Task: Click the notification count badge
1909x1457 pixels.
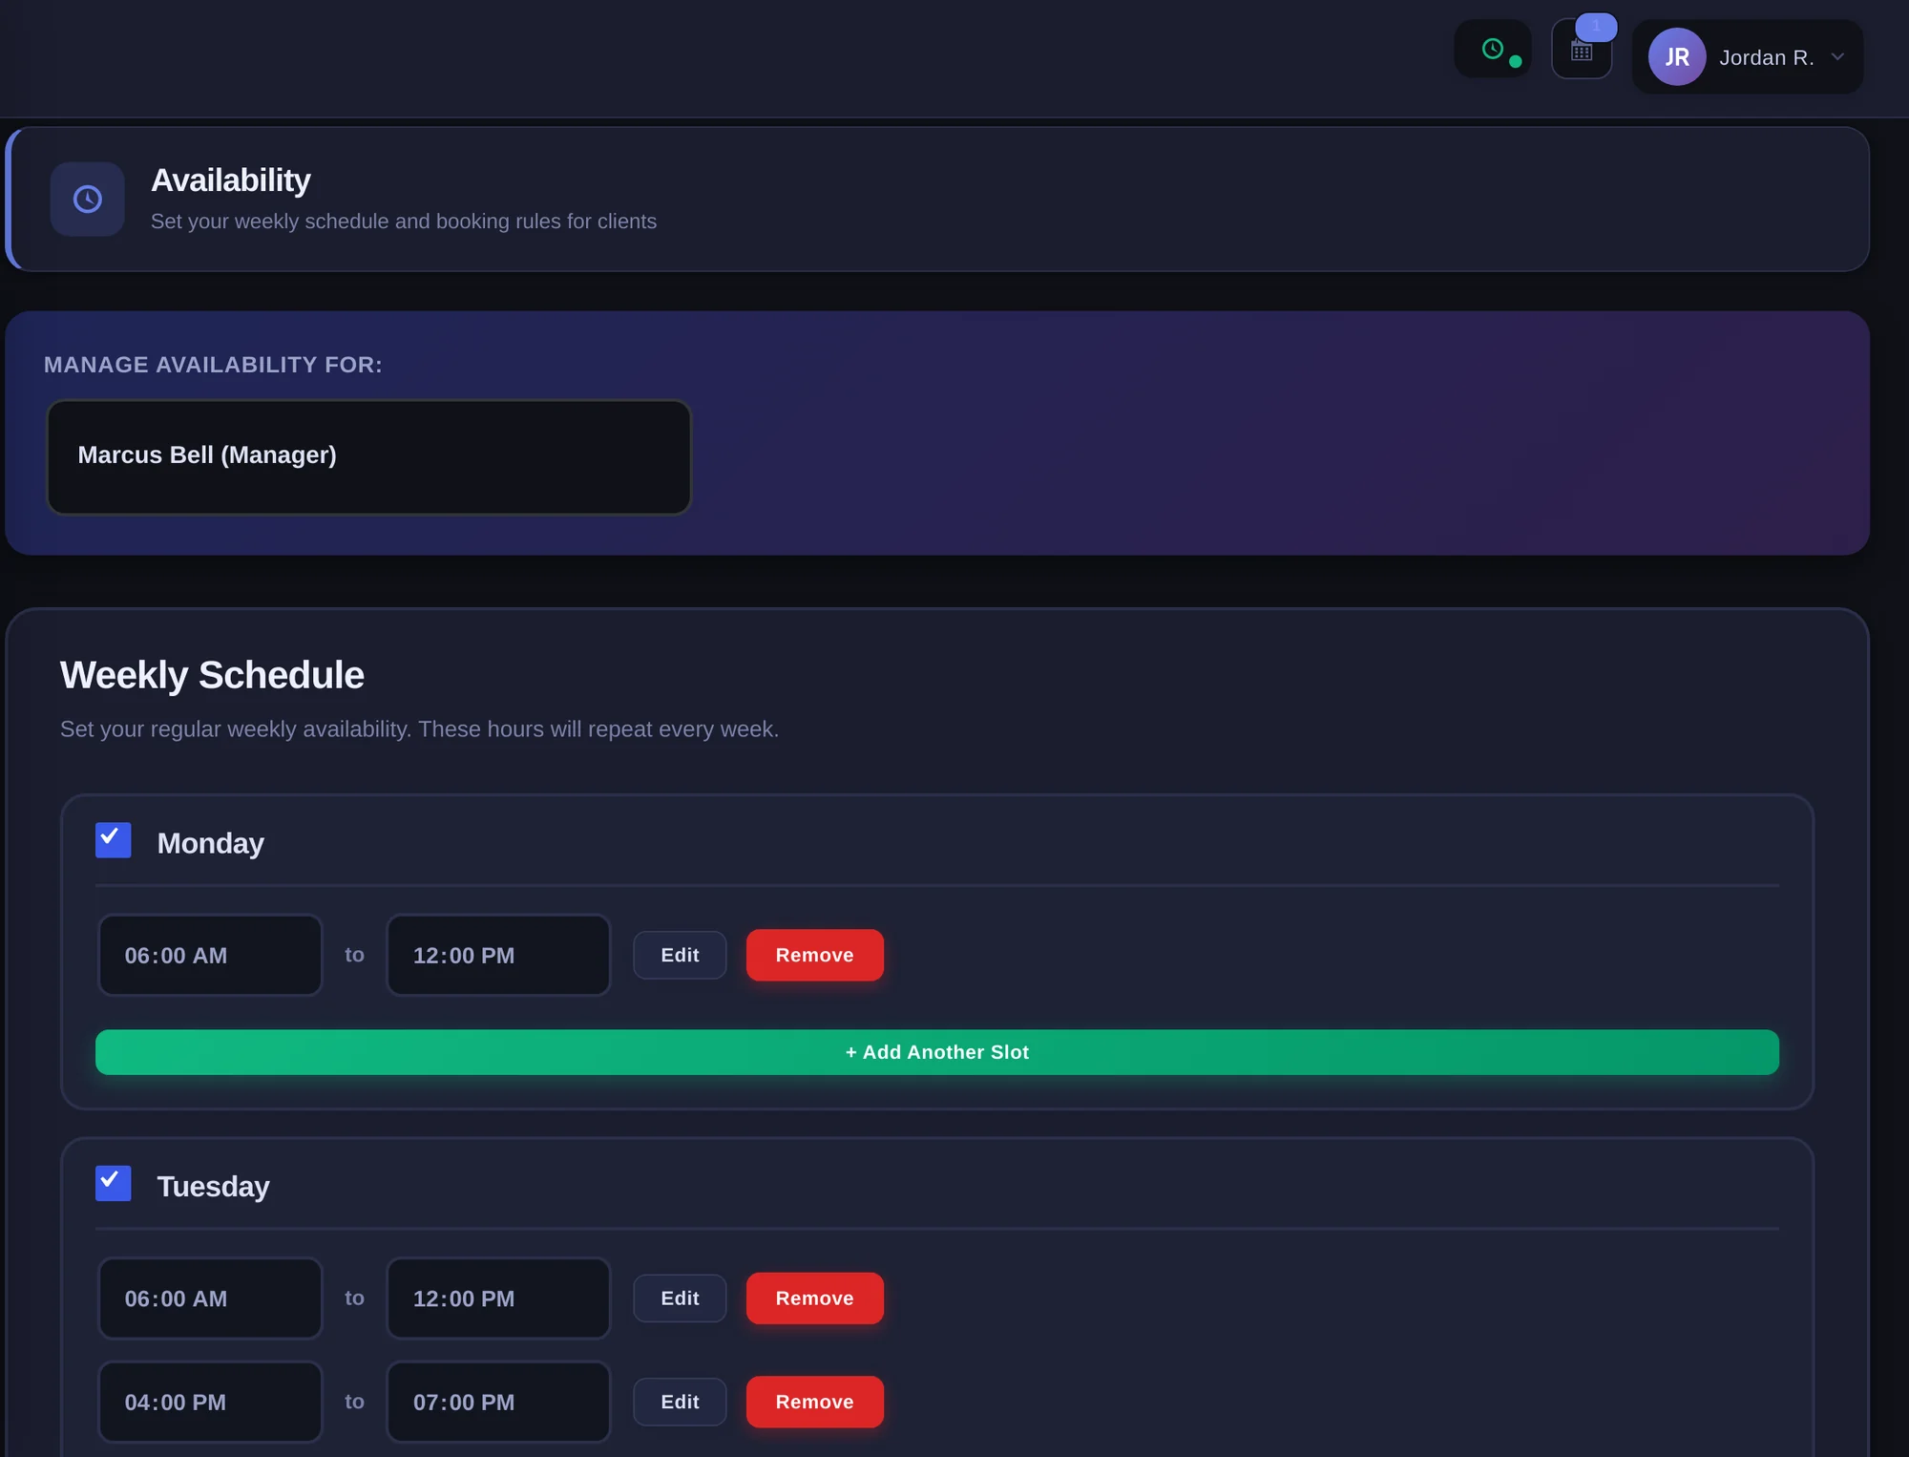Action: (x=1596, y=27)
